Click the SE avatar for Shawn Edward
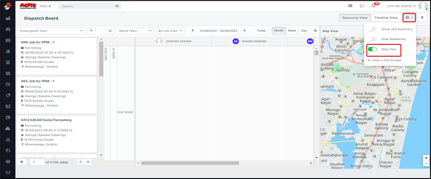Screen dimensions: 431x179 pos(236,41)
